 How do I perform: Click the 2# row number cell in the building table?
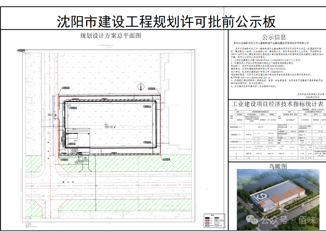[x=236, y=158]
